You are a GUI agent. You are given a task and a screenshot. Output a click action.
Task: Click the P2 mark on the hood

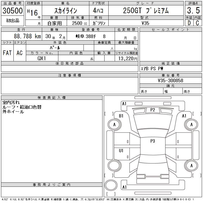click(x=153, y=110)
